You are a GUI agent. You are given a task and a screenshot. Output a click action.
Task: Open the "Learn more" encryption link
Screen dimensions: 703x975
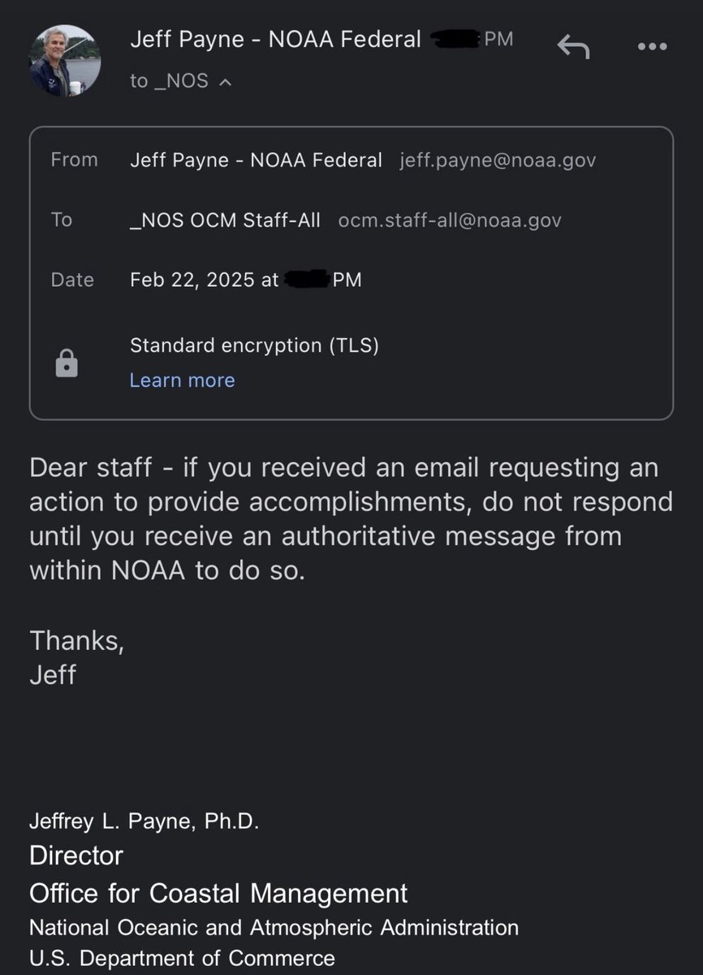[182, 380]
